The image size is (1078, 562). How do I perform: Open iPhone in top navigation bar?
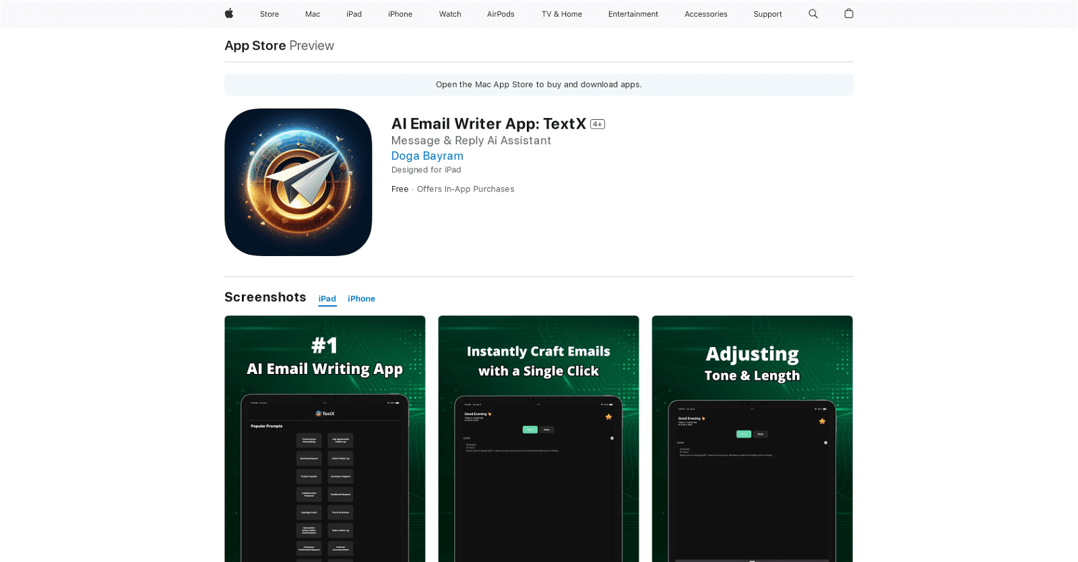click(400, 14)
